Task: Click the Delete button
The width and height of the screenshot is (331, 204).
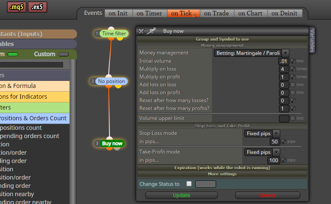Action: 268,195
